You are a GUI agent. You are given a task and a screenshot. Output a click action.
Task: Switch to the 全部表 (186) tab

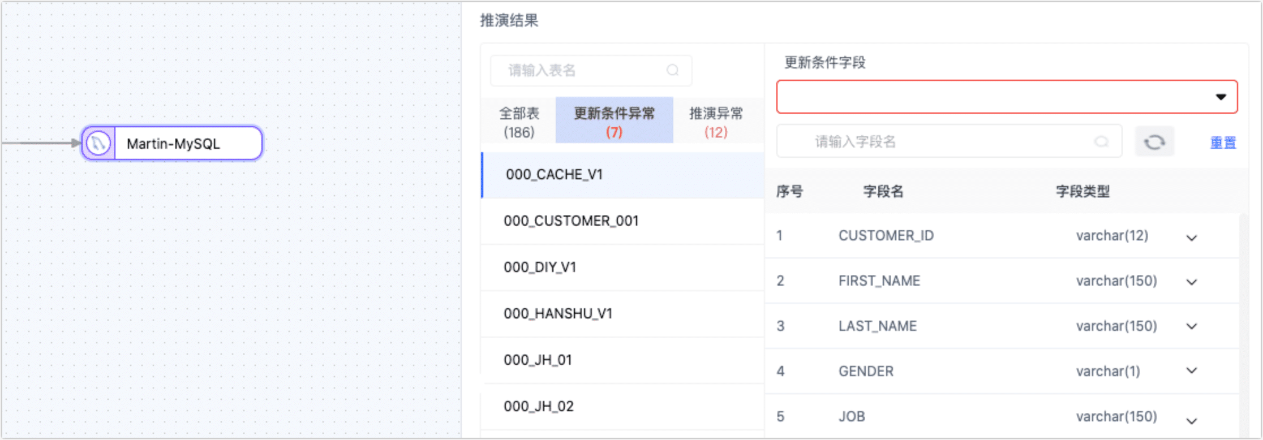[x=519, y=122]
